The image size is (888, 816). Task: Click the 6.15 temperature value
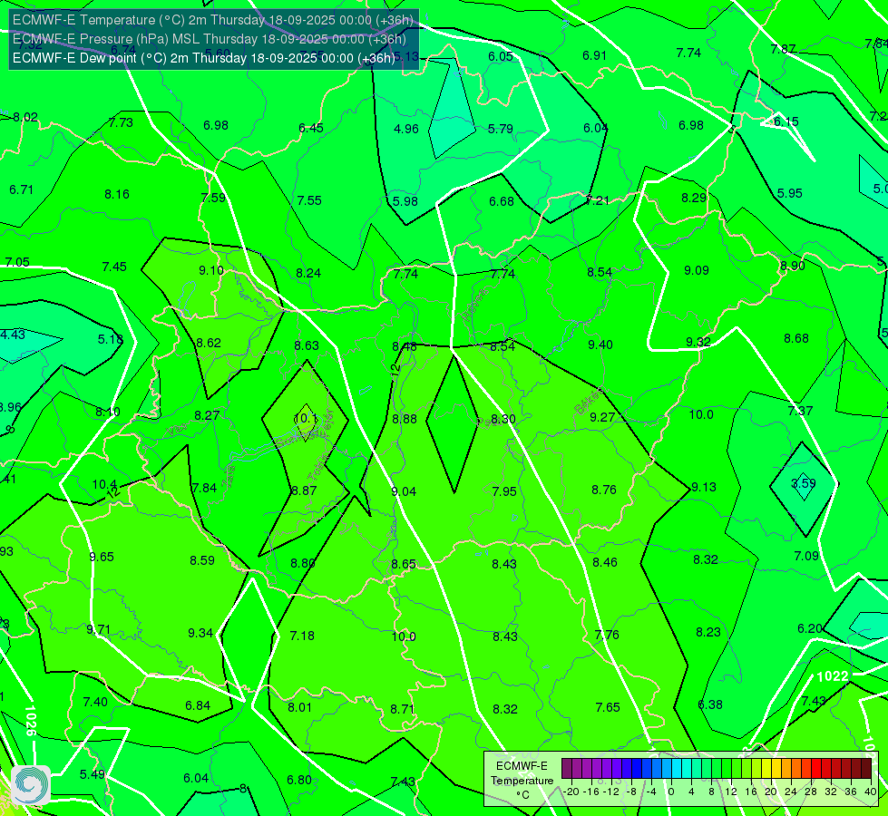point(786,121)
